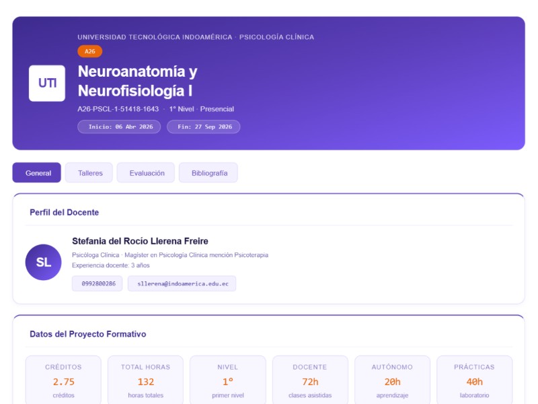Image resolution: width=538 pixels, height=404 pixels.
Task: Select the Evaluación tab
Action: [146, 173]
